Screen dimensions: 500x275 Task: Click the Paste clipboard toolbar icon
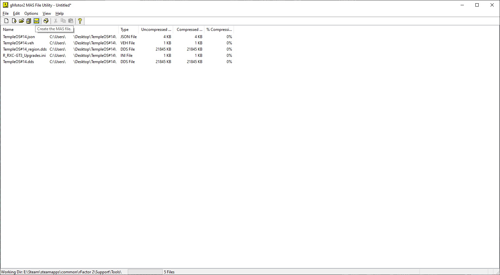coord(71,21)
